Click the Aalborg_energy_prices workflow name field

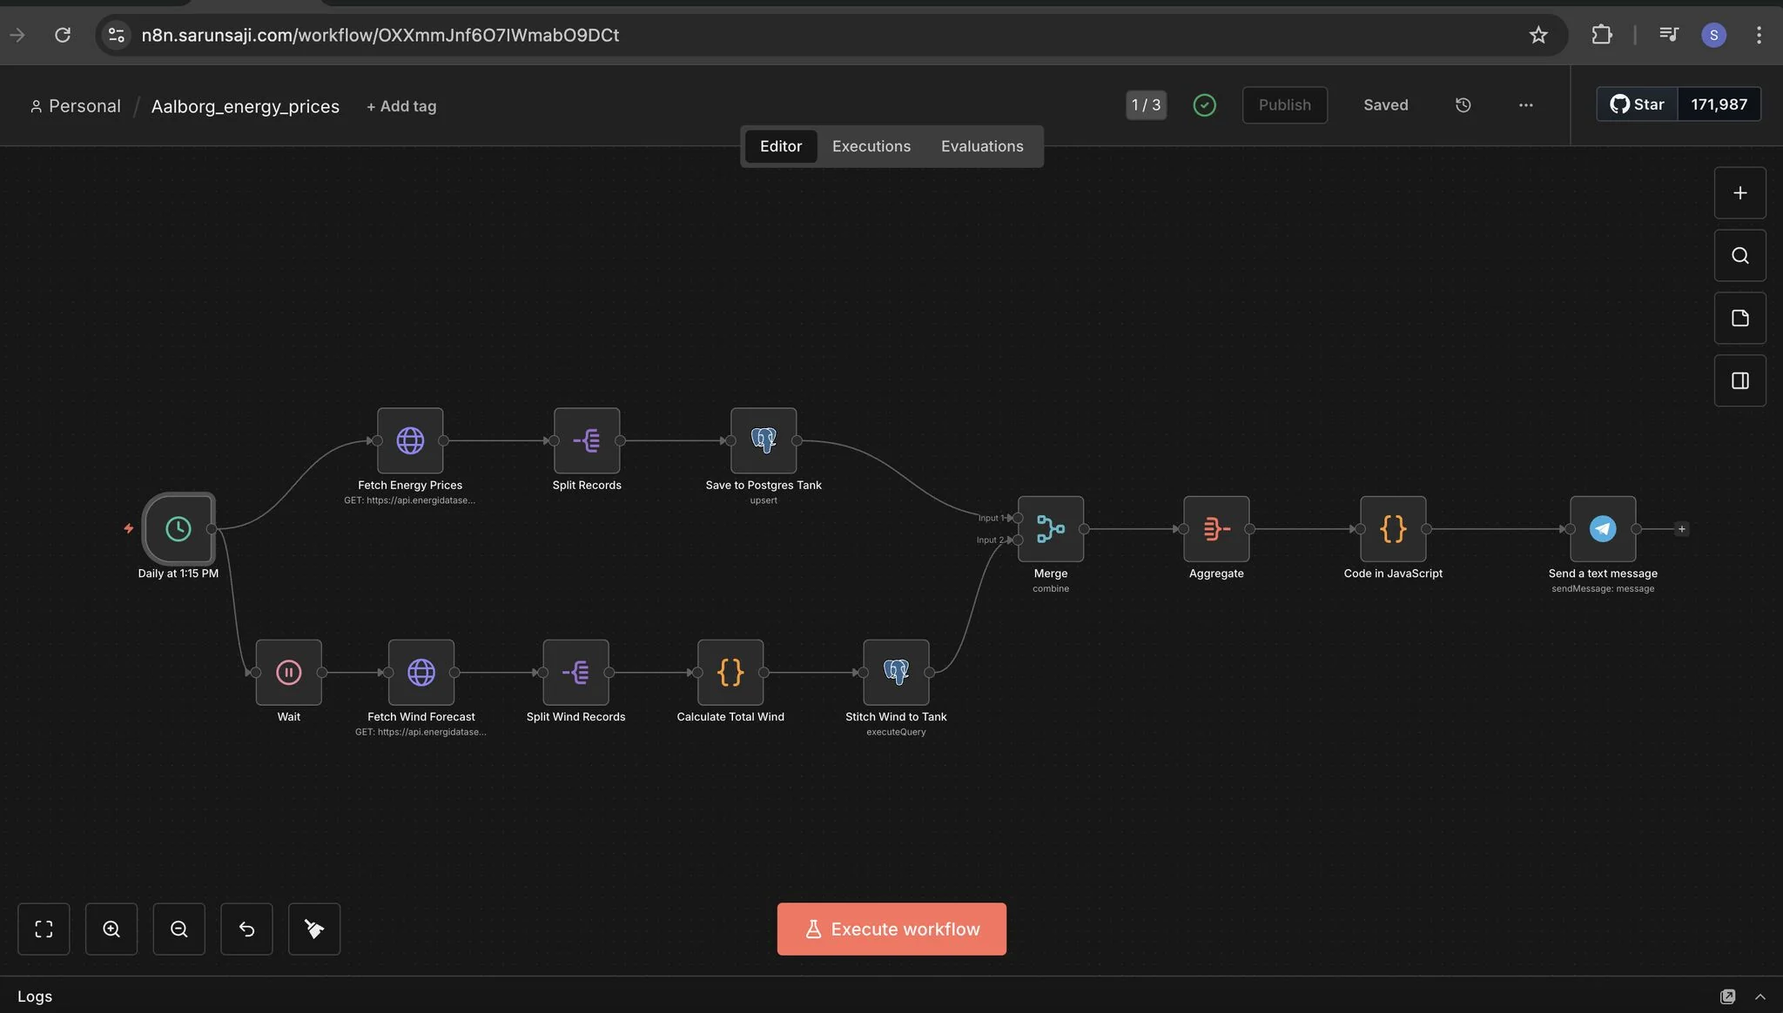(245, 106)
